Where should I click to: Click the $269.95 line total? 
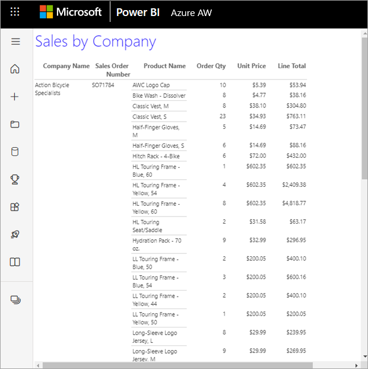point(296,351)
